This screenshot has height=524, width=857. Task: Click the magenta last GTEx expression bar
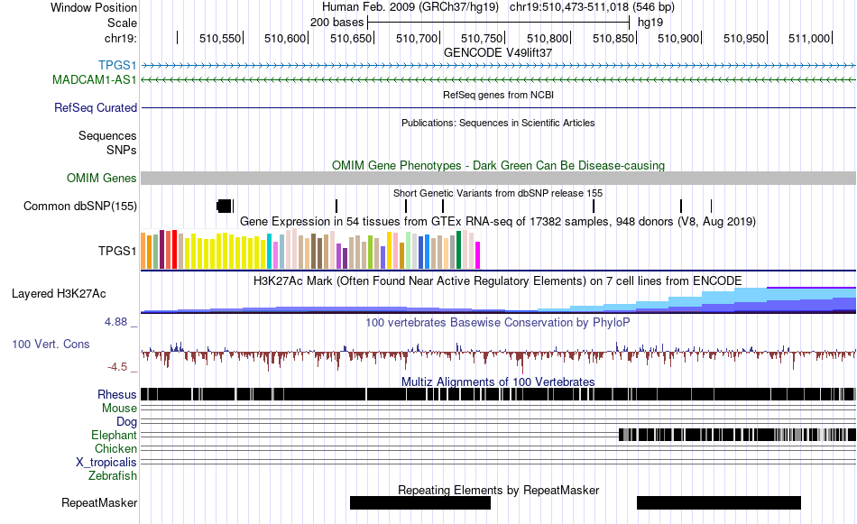pos(478,255)
